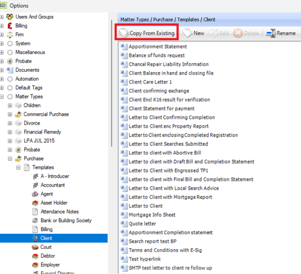
Task: Click the Client Care Letter 1 icon
Action: pos(124,82)
